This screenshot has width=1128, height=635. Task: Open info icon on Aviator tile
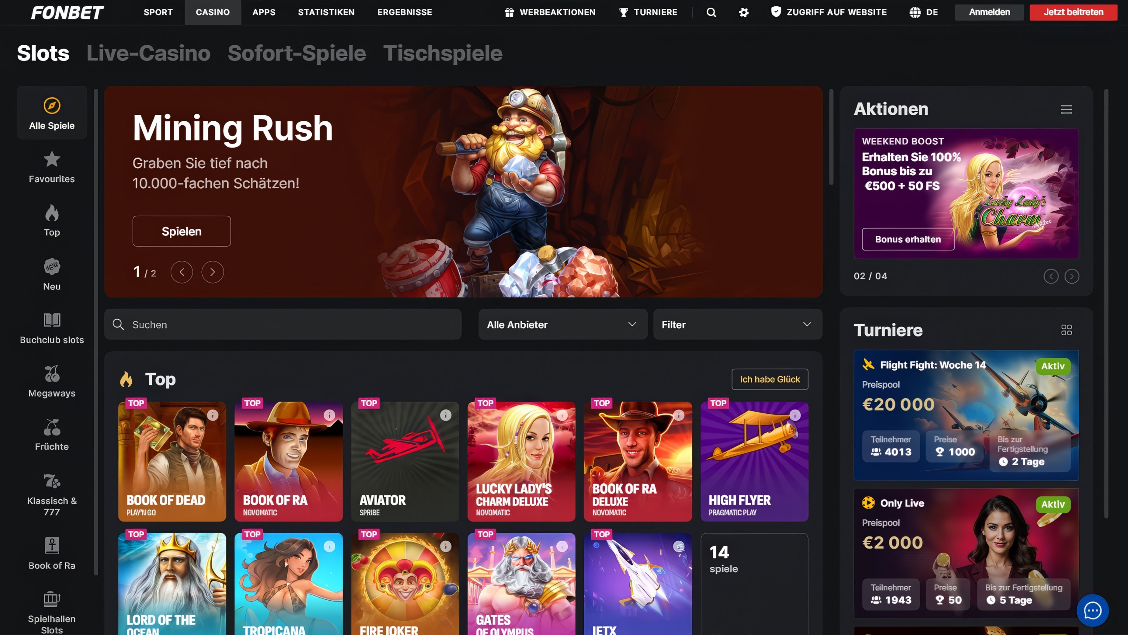pos(446,415)
